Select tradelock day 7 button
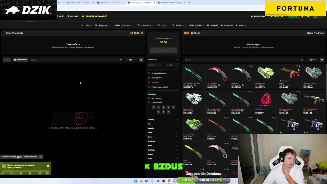This screenshot has width=327, height=184. click(x=168, y=112)
